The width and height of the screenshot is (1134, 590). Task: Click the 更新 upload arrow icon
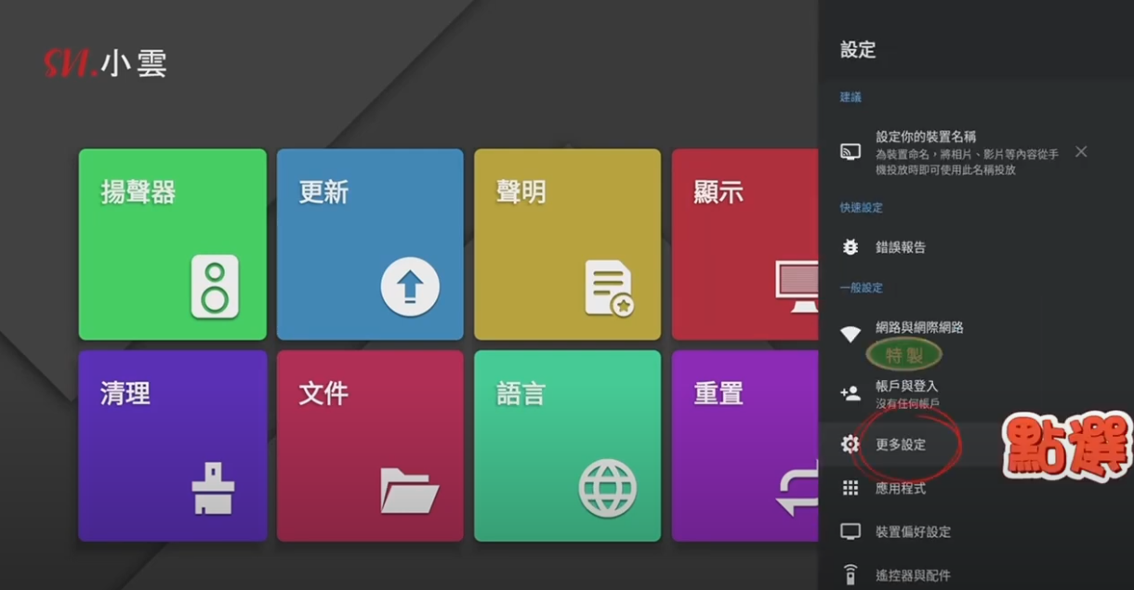[x=409, y=287]
